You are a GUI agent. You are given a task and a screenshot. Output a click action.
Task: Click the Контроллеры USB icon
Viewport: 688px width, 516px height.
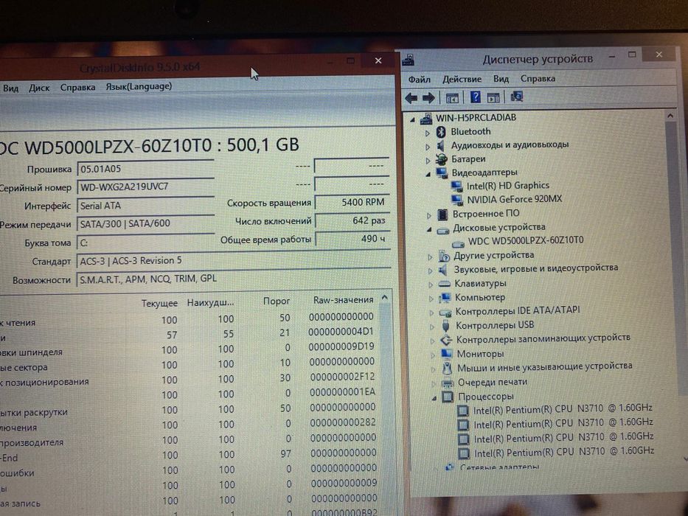click(446, 326)
